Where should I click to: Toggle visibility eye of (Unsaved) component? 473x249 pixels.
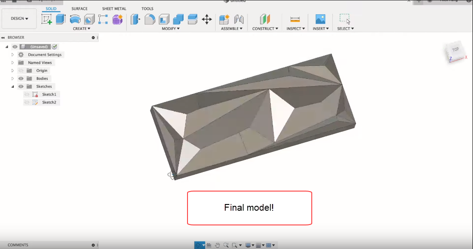click(15, 47)
